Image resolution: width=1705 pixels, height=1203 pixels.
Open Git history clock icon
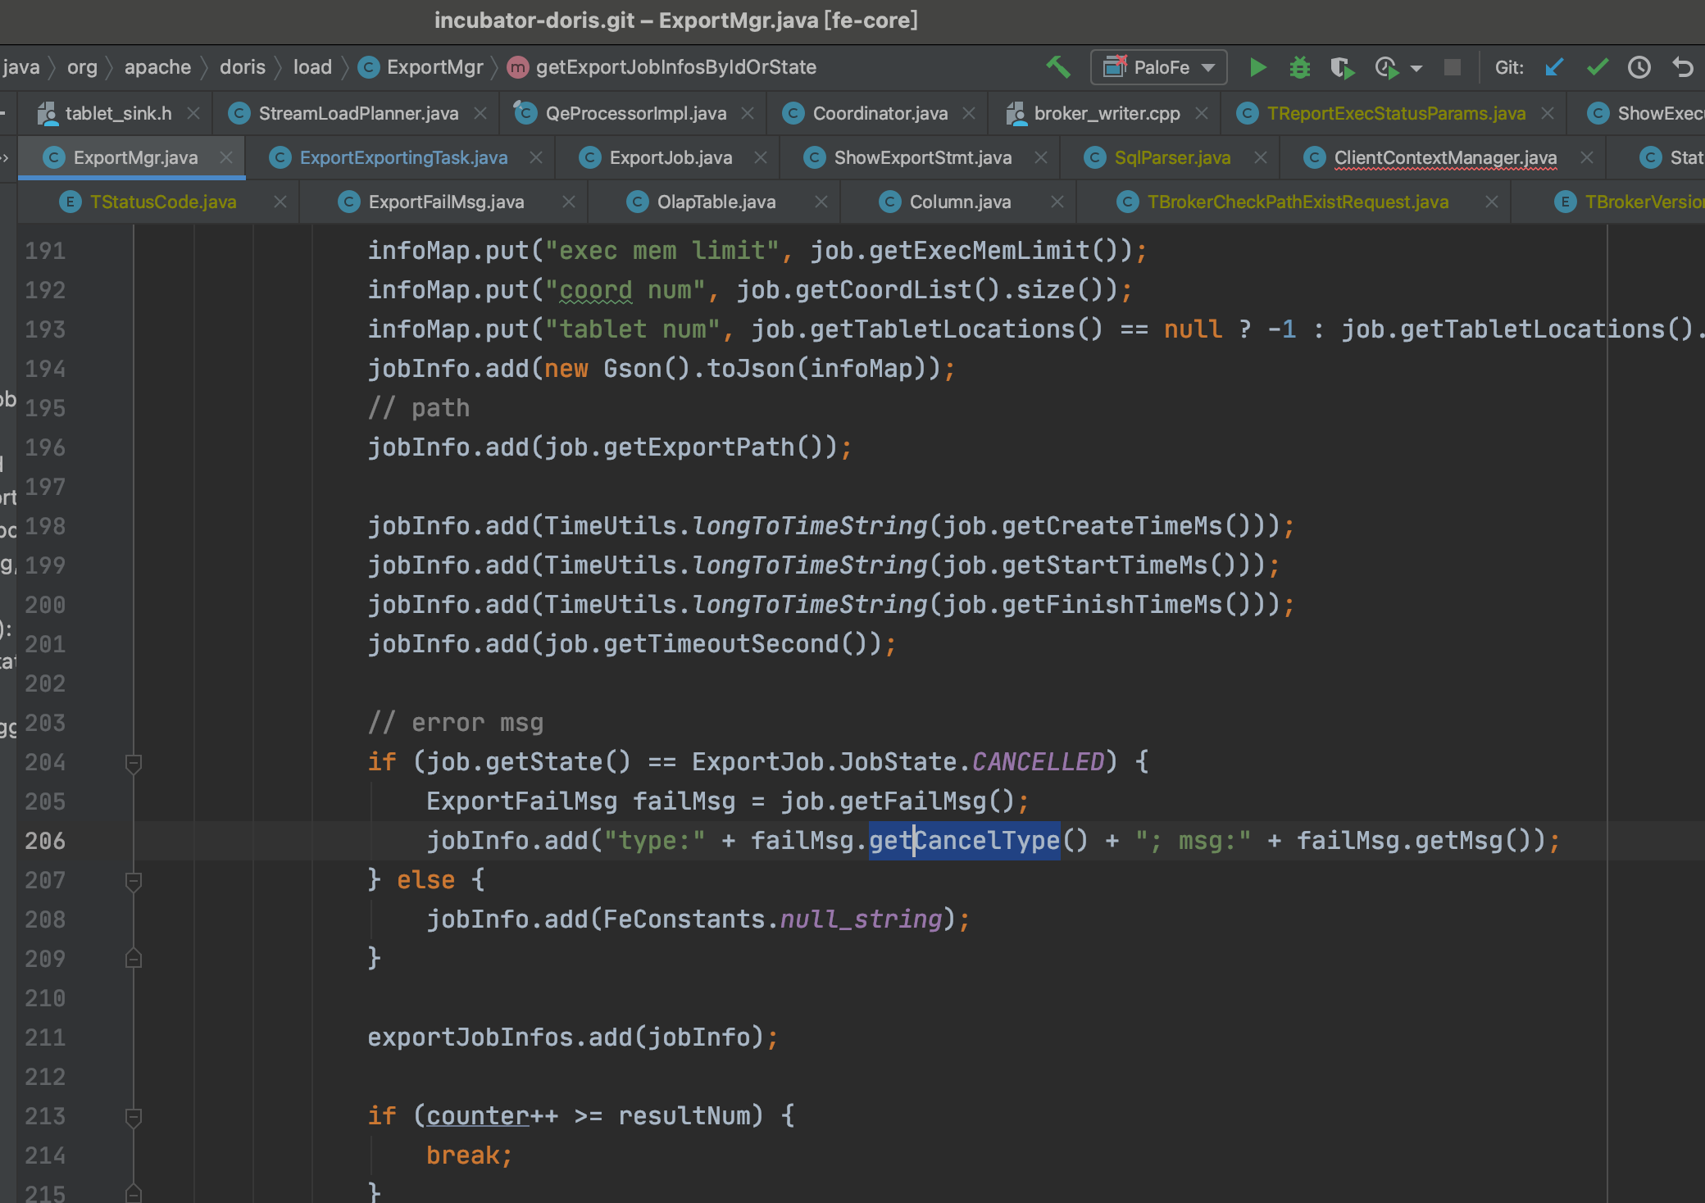[x=1639, y=67]
